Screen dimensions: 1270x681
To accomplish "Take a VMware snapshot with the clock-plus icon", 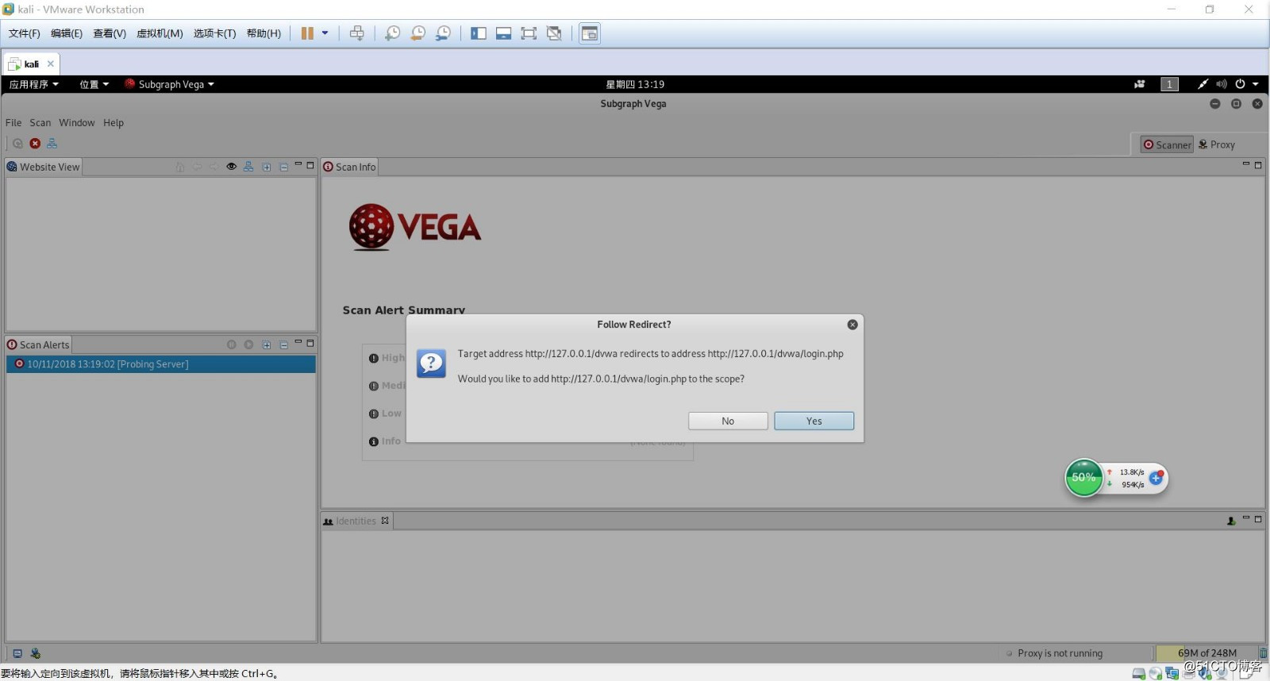I will pyautogui.click(x=392, y=33).
